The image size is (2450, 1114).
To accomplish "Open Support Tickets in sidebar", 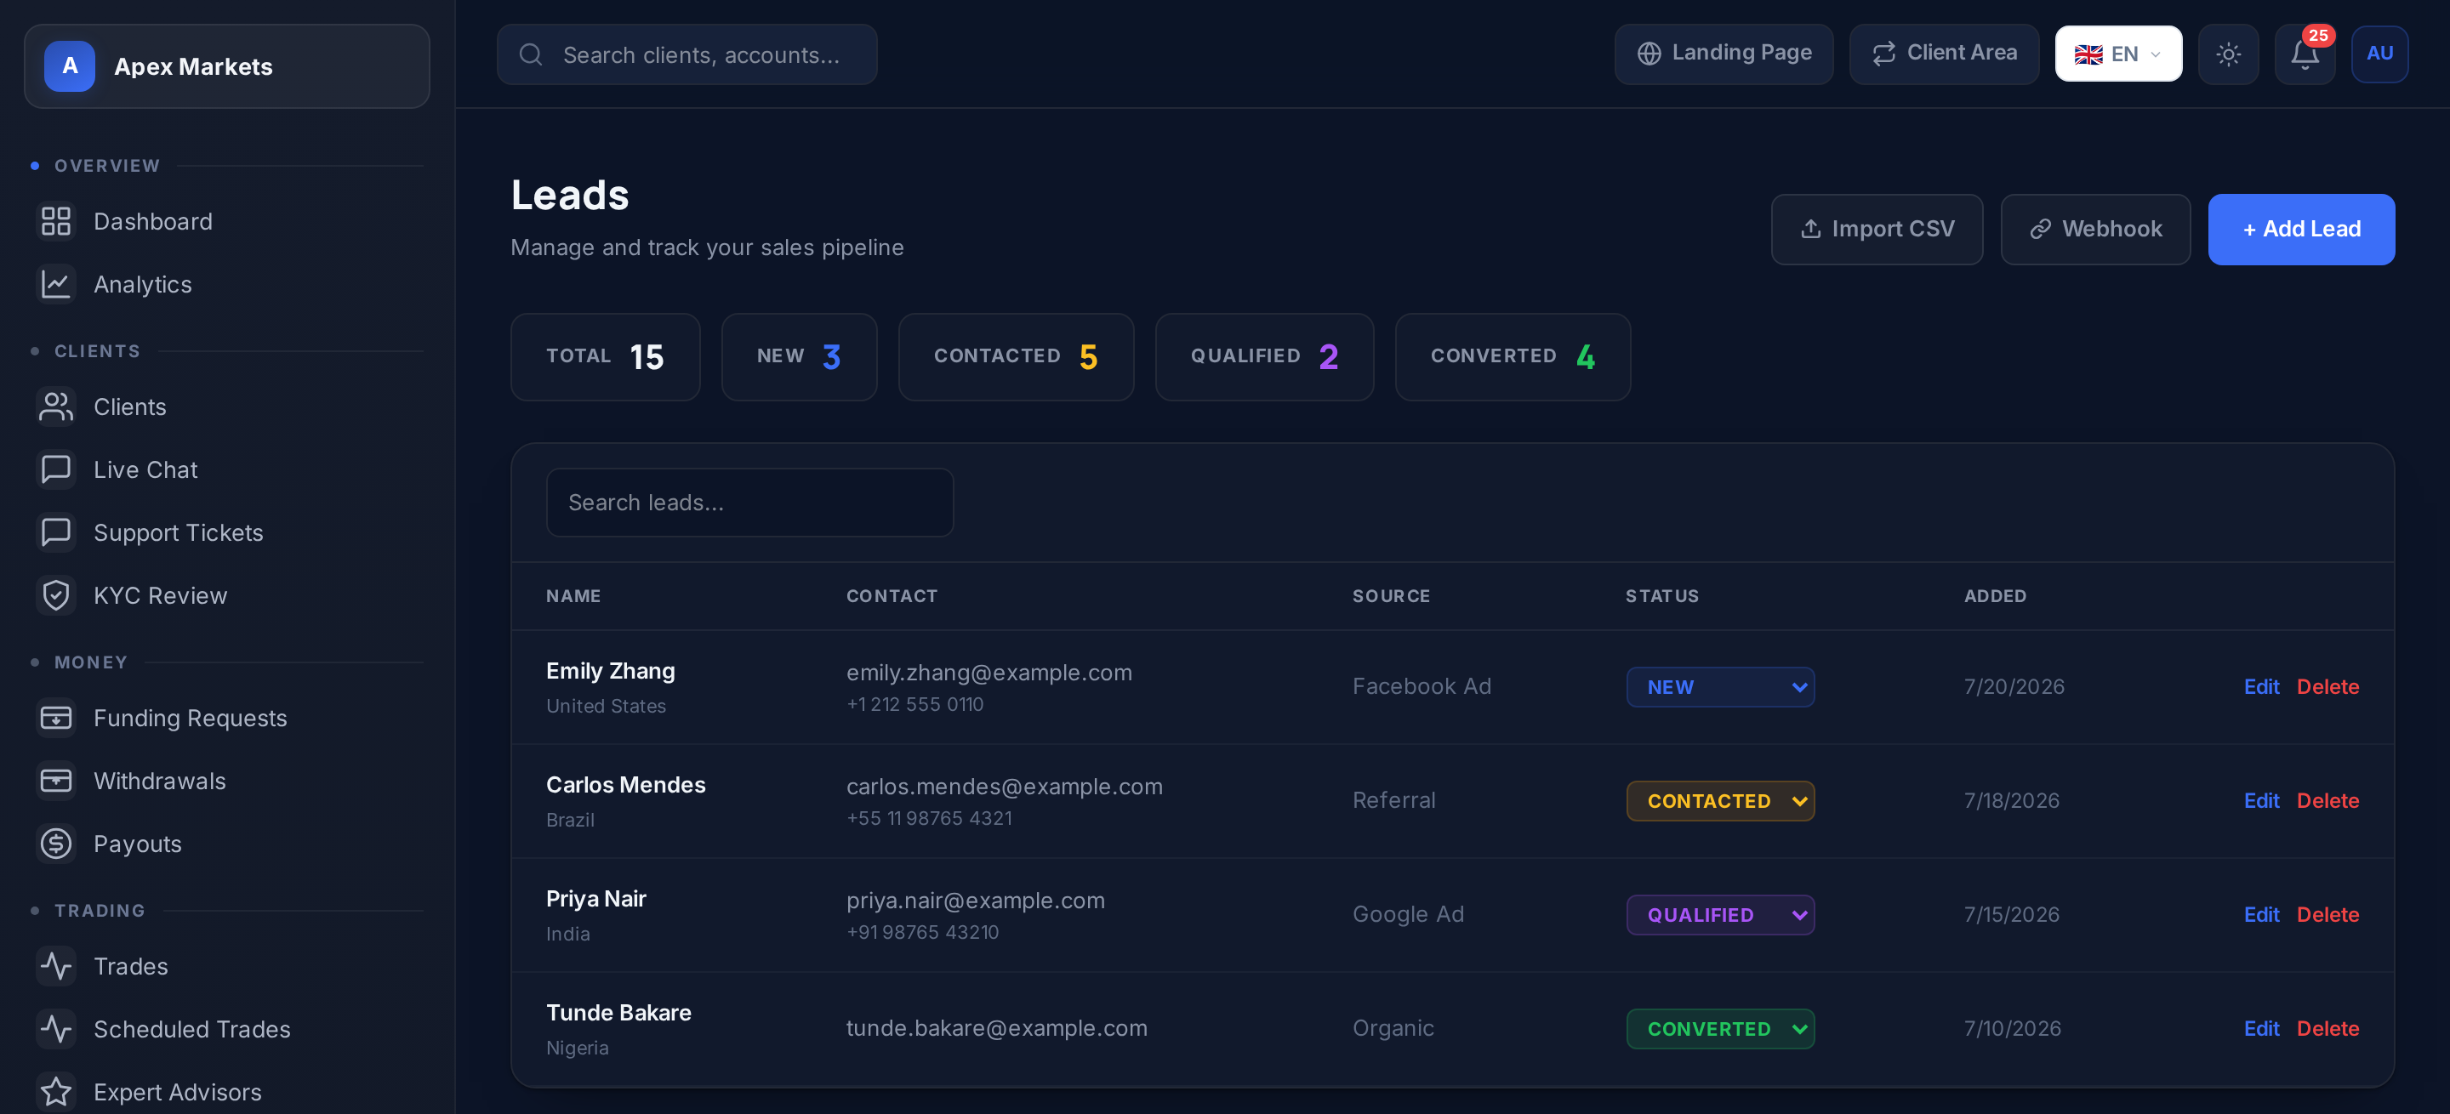I will (x=226, y=532).
